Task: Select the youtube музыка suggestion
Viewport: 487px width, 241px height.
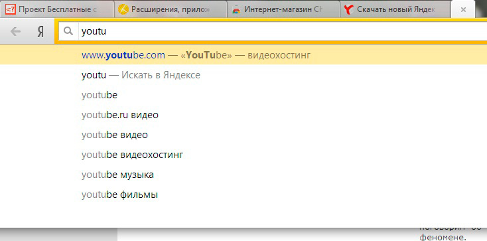Action: [x=243, y=175]
